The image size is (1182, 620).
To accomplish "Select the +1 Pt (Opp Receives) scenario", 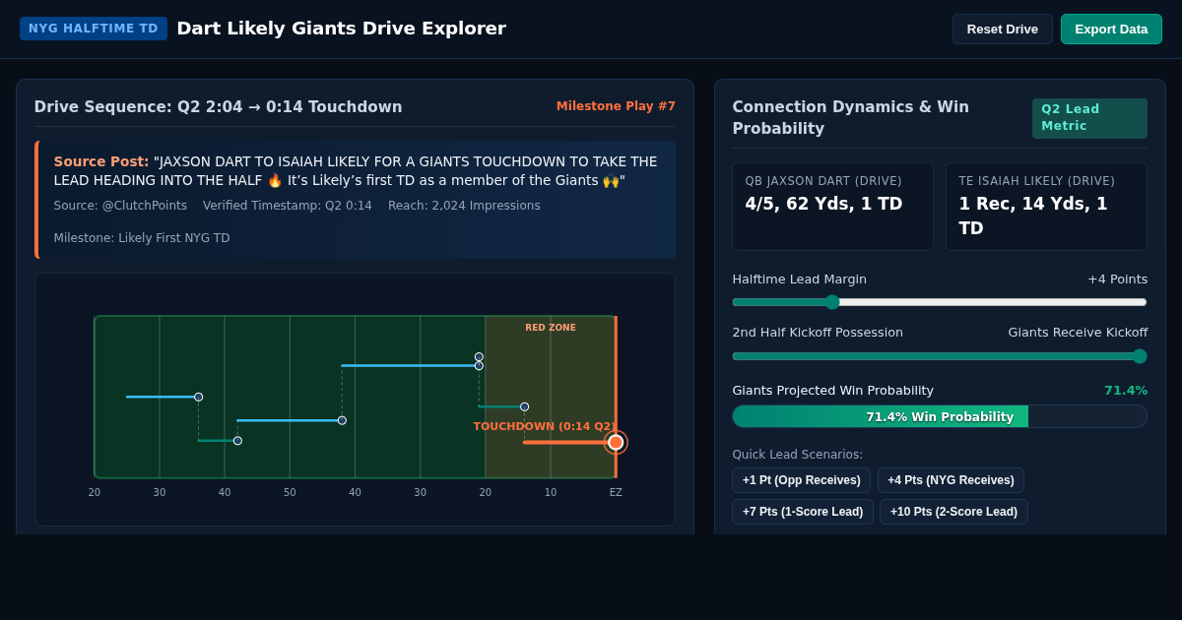I will tap(801, 480).
